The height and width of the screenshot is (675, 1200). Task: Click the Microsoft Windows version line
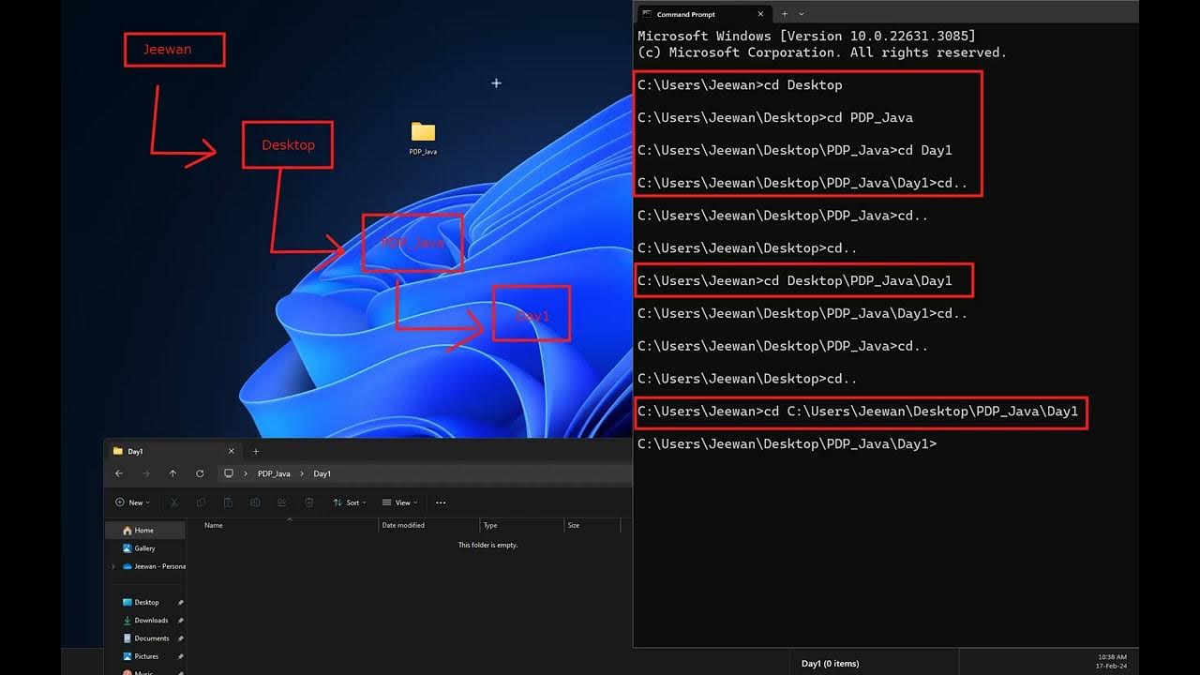806,36
